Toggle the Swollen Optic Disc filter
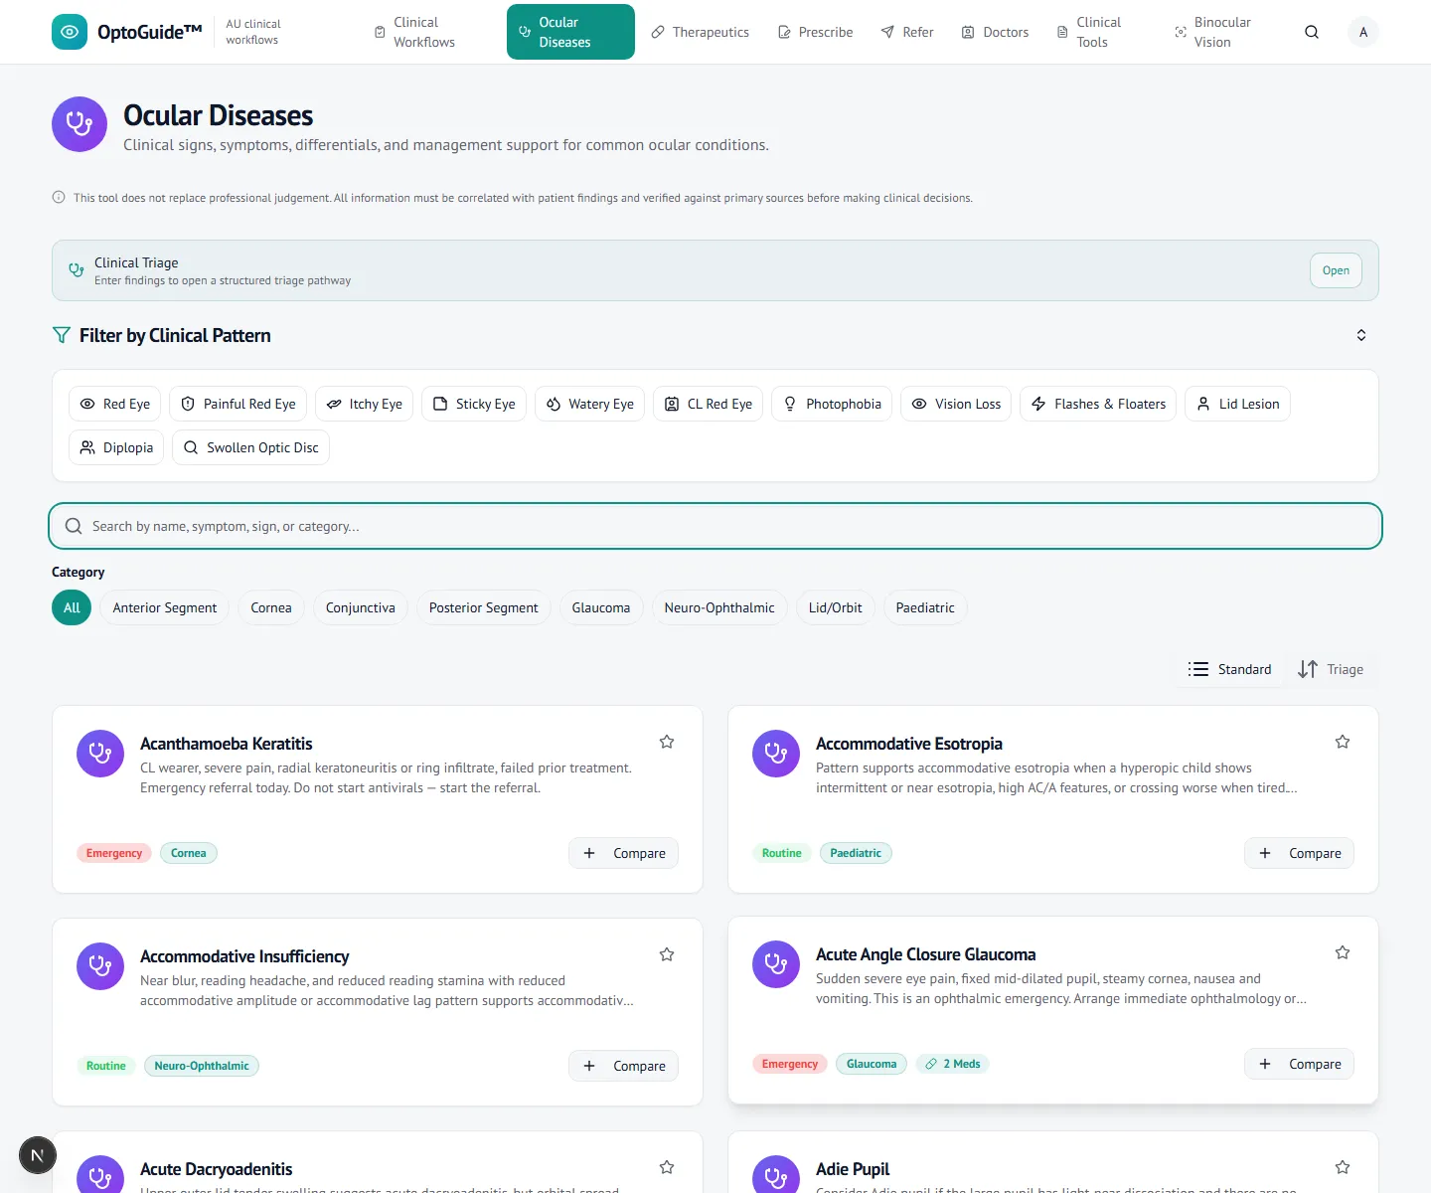Viewport: 1431px width, 1193px height. [x=250, y=447]
